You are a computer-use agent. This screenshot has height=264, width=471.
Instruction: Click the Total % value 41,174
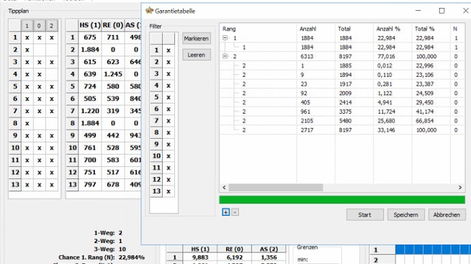425,111
